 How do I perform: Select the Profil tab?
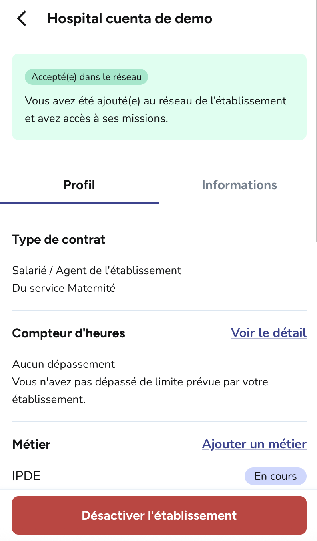point(79,185)
